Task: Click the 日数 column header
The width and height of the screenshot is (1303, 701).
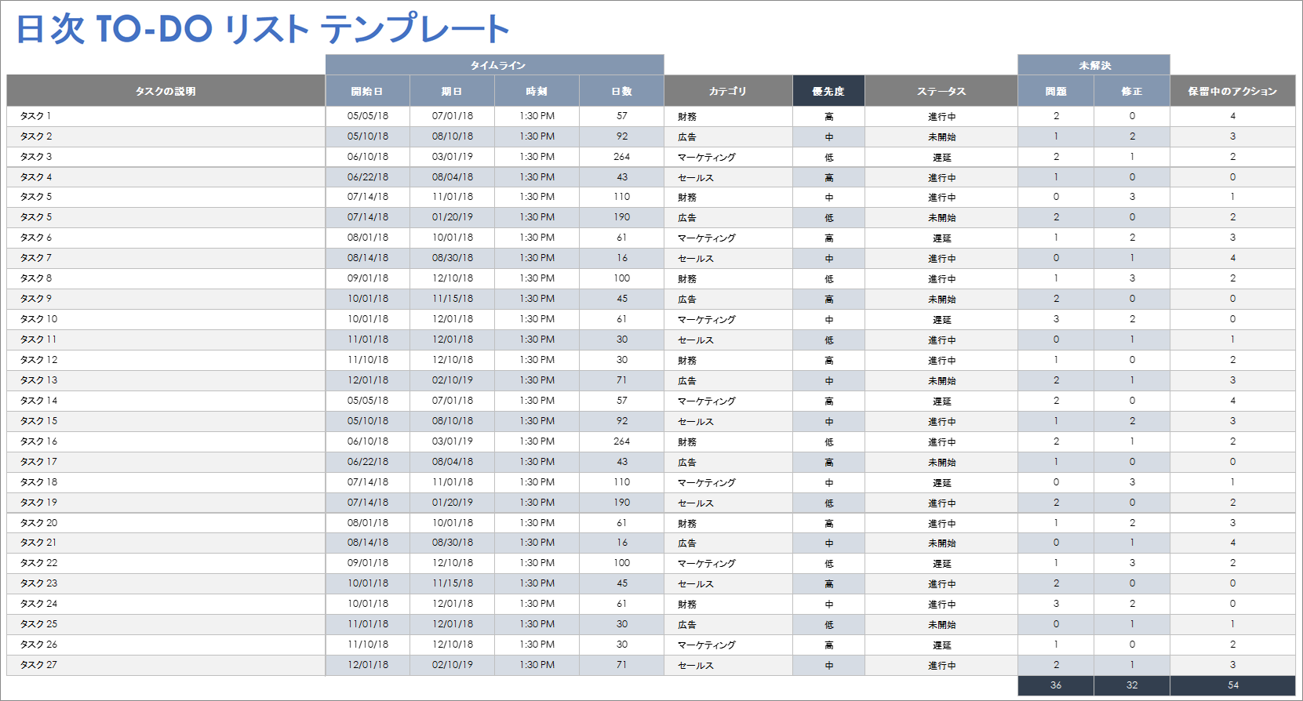Action: pos(621,91)
